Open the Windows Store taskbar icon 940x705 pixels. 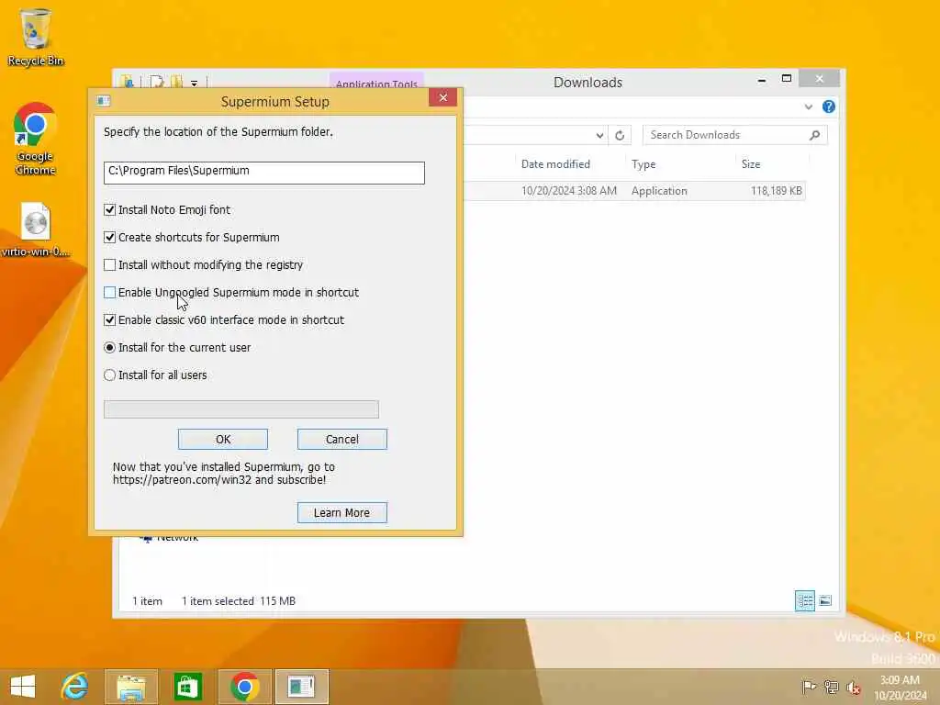point(187,687)
